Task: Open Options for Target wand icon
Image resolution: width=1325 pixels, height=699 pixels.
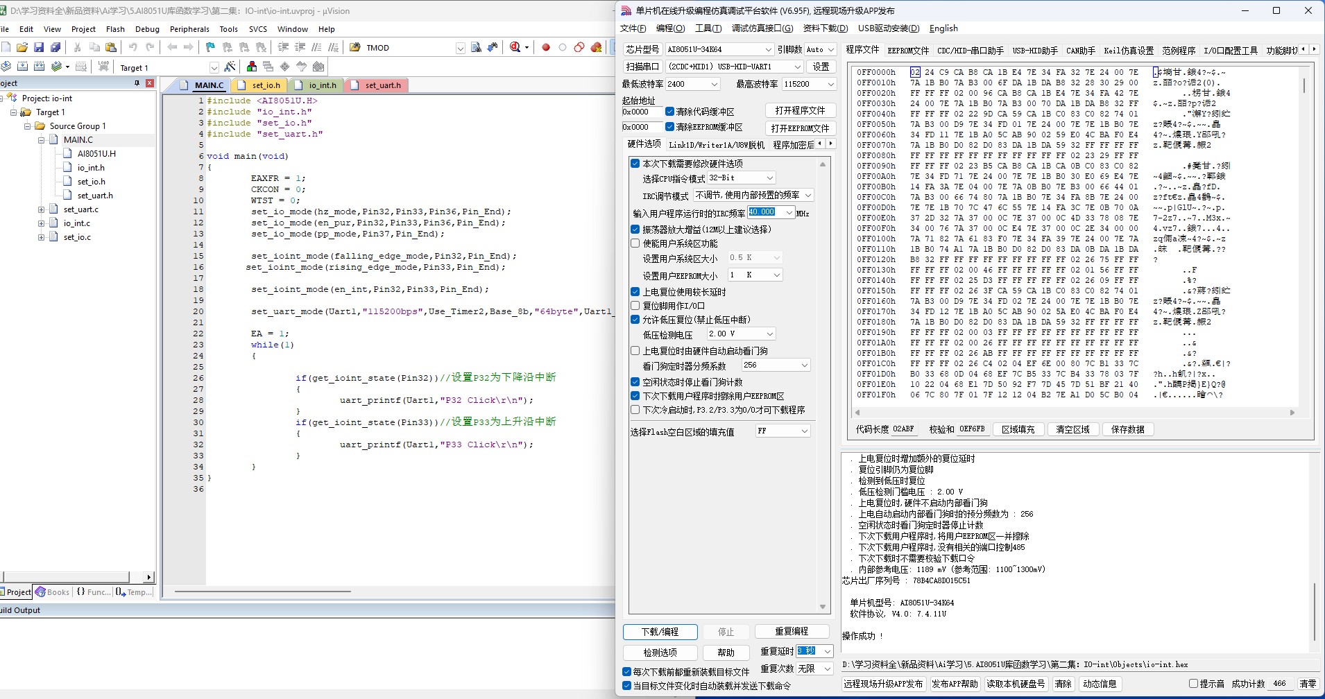Action: [230, 67]
